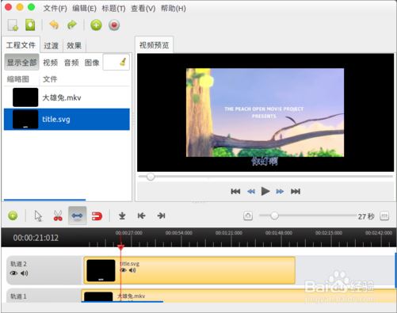This screenshot has height=313, width=397.
Task: Filter project files by 音频
Action: pyautogui.click(x=71, y=63)
